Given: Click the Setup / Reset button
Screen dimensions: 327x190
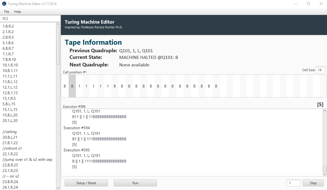Looking at the screenshot, I should 86,183.
